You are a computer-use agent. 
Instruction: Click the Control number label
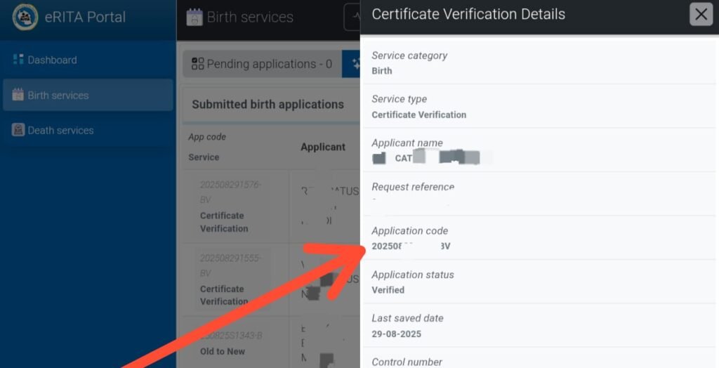click(x=407, y=362)
